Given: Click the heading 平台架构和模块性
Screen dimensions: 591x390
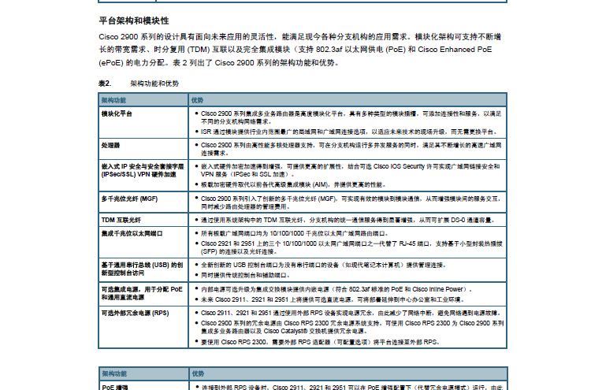Looking at the screenshot, I should coord(134,20).
